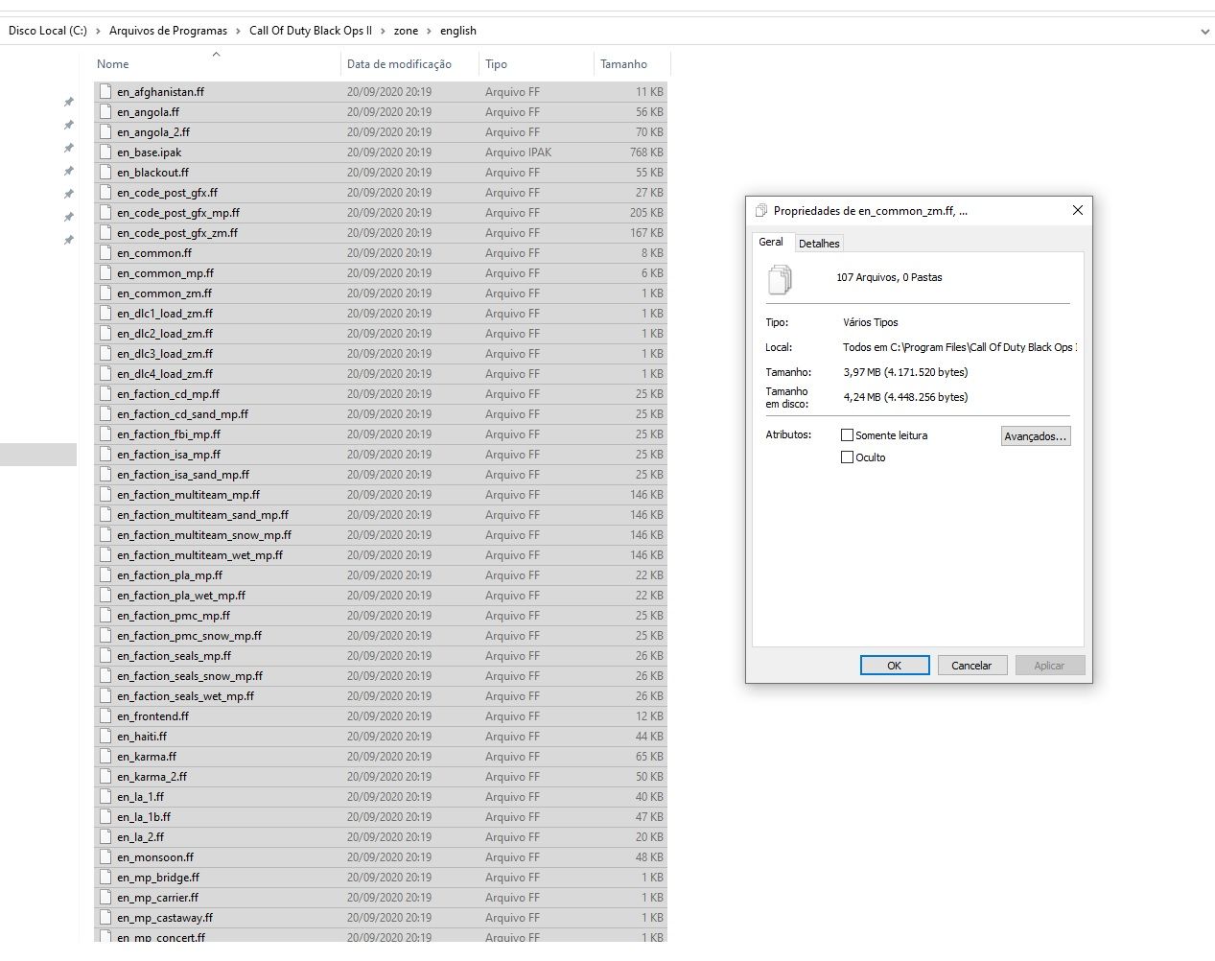Sort files by the Nome column header
Image resolution: width=1215 pixels, height=961 pixels.
coord(217,64)
